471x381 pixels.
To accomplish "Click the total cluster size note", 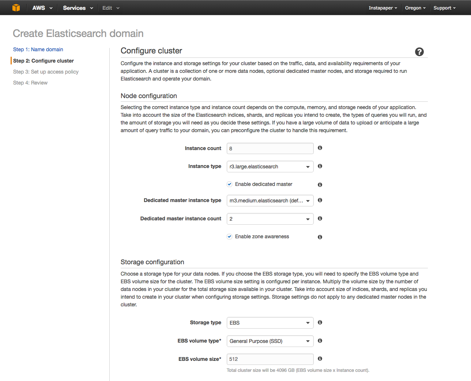I will 298,370.
